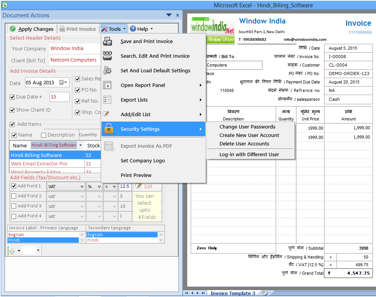Viewport: 376px width, 297px height.
Task: Click the Add/Edit List pencil icon
Action: pyautogui.click(x=106, y=114)
